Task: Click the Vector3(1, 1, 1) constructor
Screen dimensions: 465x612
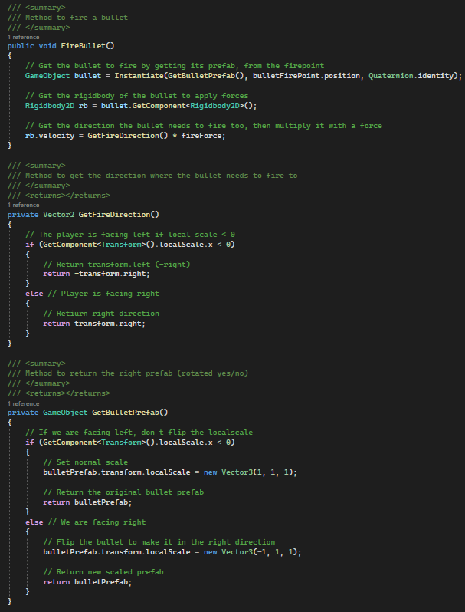Action: tap(258, 472)
